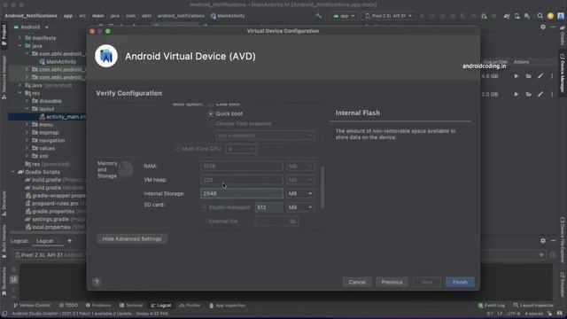The width and height of the screenshot is (567, 319).
Task: Open MainActivity in project tree
Action: [58, 62]
